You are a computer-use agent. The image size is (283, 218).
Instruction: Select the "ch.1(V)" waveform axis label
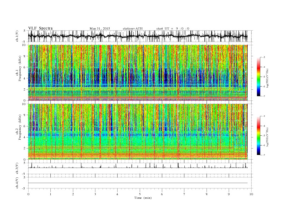tap(17, 36)
